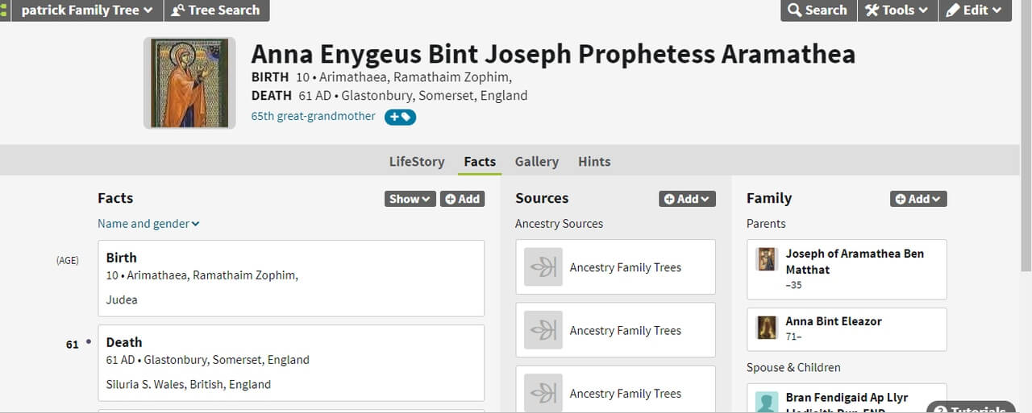Expand the Show filter in Facts
The height and width of the screenshot is (413, 1032).
point(410,199)
